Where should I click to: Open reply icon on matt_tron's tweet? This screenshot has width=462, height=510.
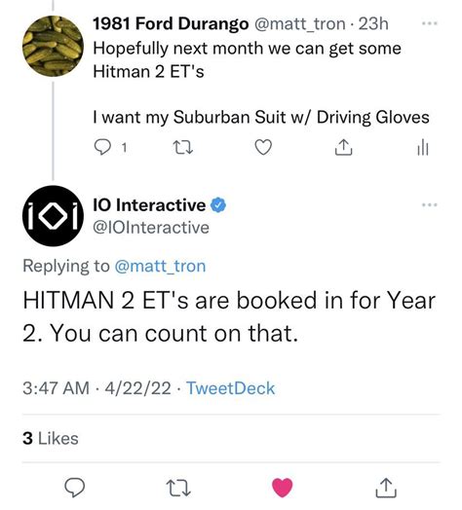[102, 148]
